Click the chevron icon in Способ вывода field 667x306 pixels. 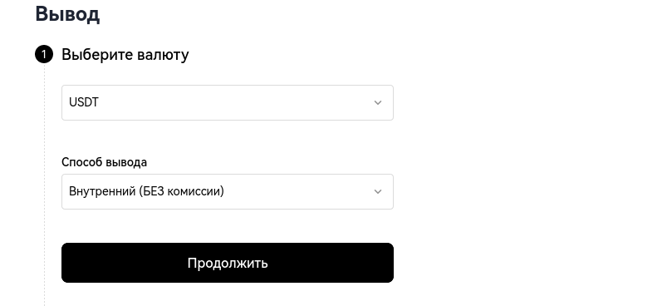[378, 191]
